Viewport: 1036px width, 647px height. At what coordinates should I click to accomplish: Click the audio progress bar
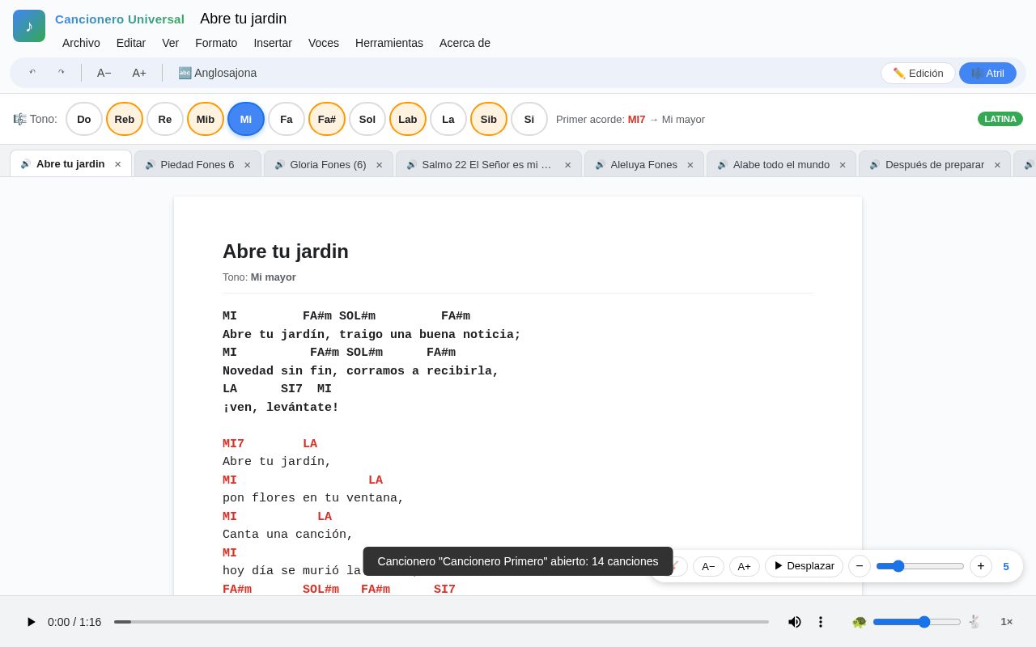point(441,622)
